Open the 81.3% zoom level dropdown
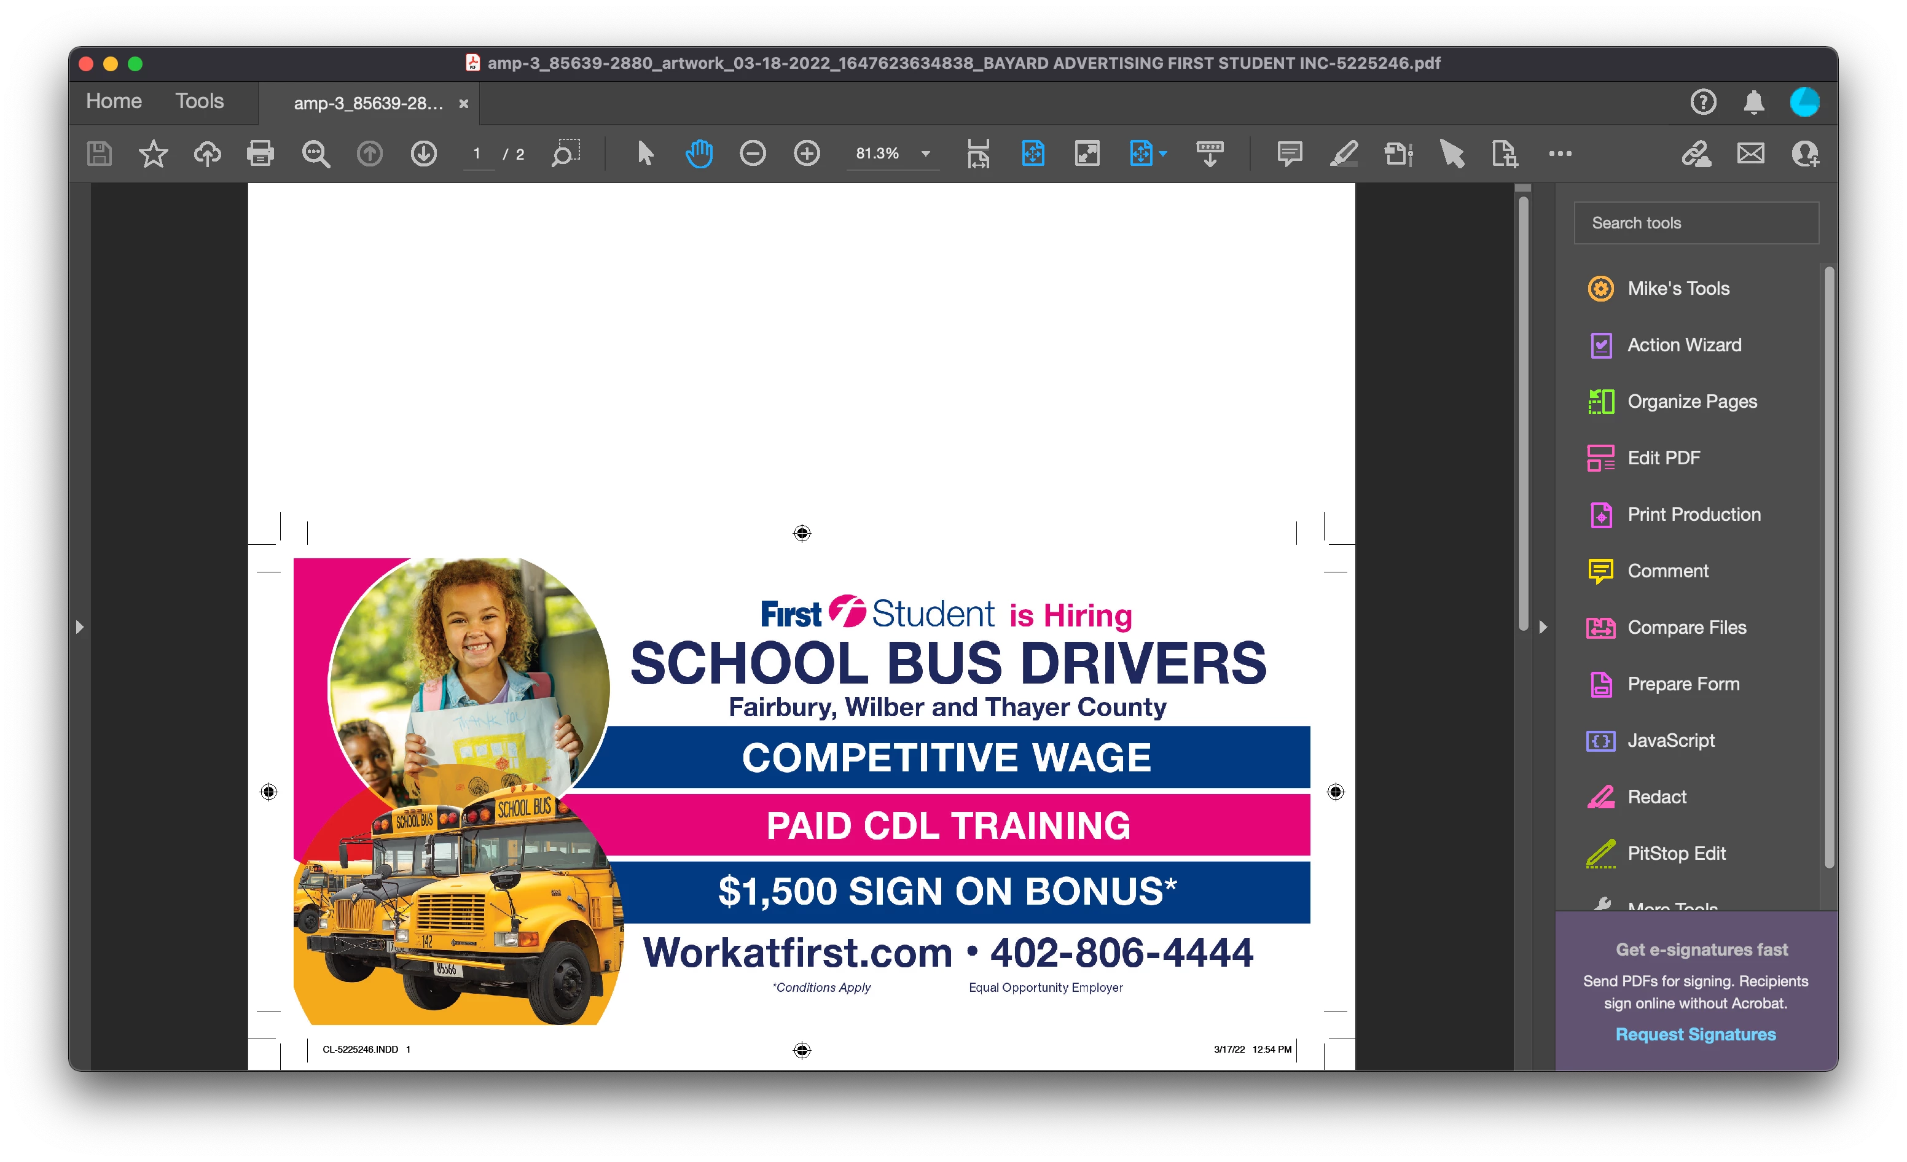1907x1162 pixels. point(926,153)
